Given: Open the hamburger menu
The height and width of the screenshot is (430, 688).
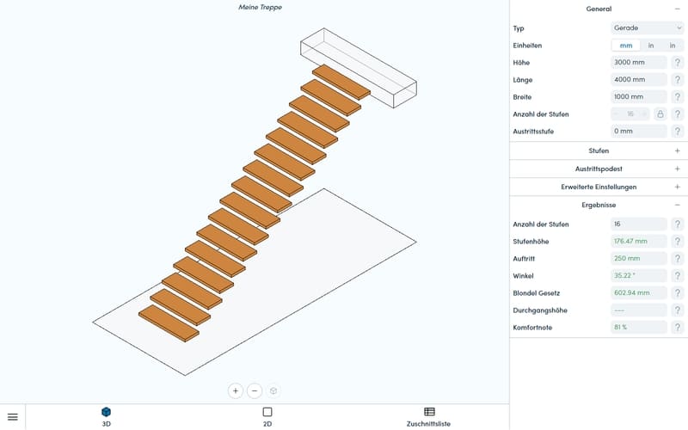Looking at the screenshot, I should point(13,417).
